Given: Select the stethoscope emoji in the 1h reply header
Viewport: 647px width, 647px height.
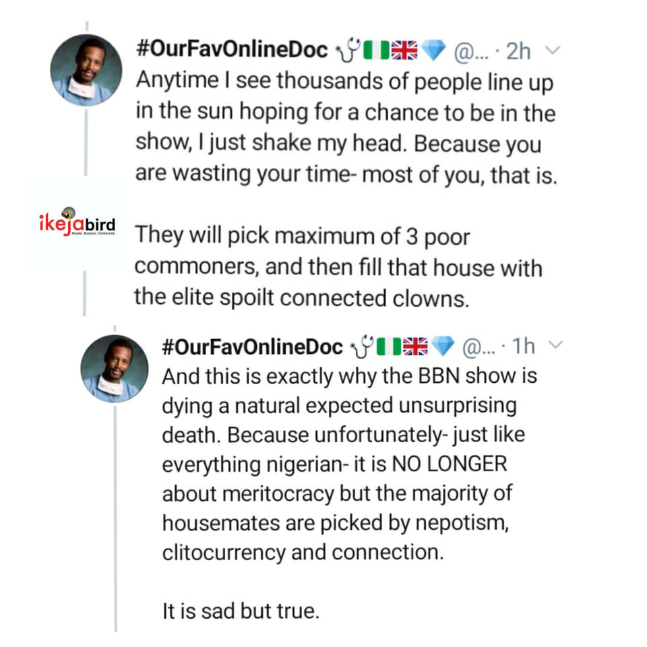Looking at the screenshot, I should tap(363, 346).
